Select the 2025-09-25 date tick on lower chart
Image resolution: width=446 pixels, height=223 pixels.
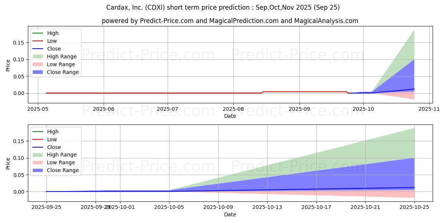click(46, 208)
